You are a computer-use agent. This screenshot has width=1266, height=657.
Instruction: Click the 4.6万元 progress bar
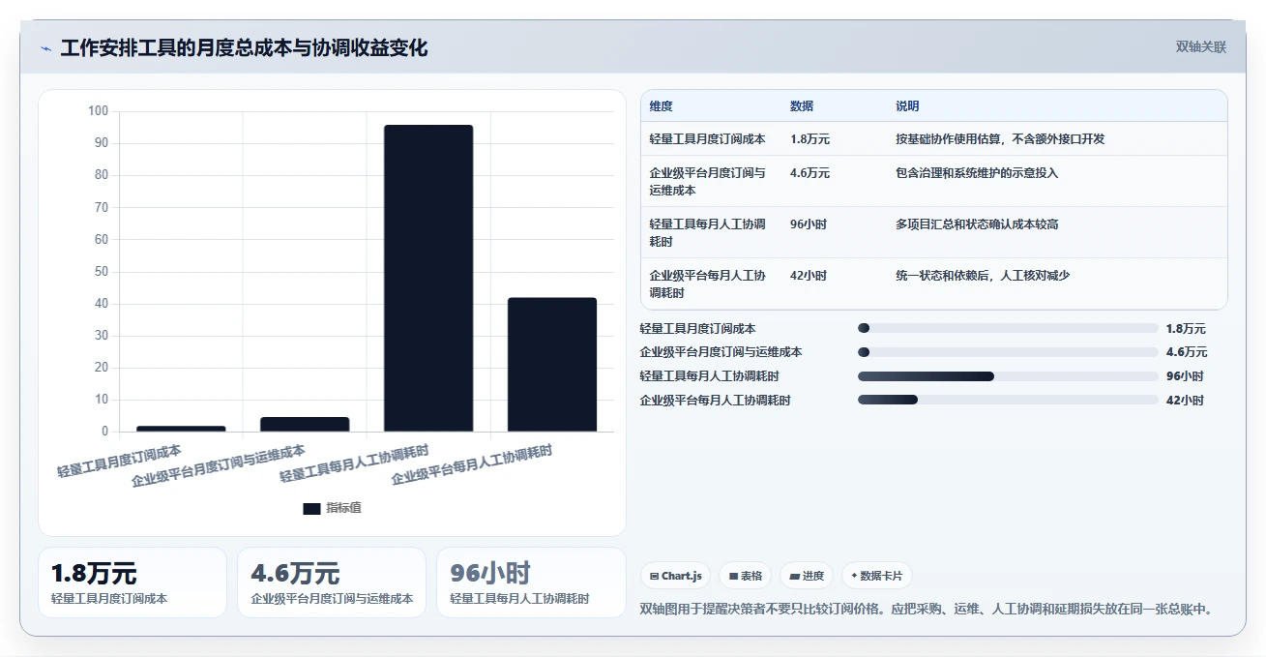[1008, 352]
